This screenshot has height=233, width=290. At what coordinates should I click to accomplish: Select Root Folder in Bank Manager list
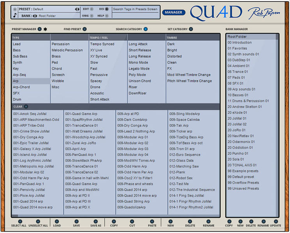click(251, 37)
